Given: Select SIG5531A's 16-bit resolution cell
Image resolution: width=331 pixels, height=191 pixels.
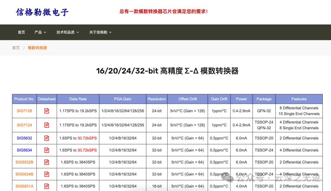Looking at the screenshot, I should coord(157,186).
